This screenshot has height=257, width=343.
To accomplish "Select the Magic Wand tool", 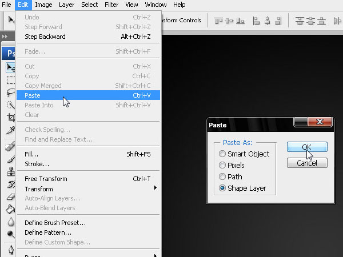I will (10, 105).
